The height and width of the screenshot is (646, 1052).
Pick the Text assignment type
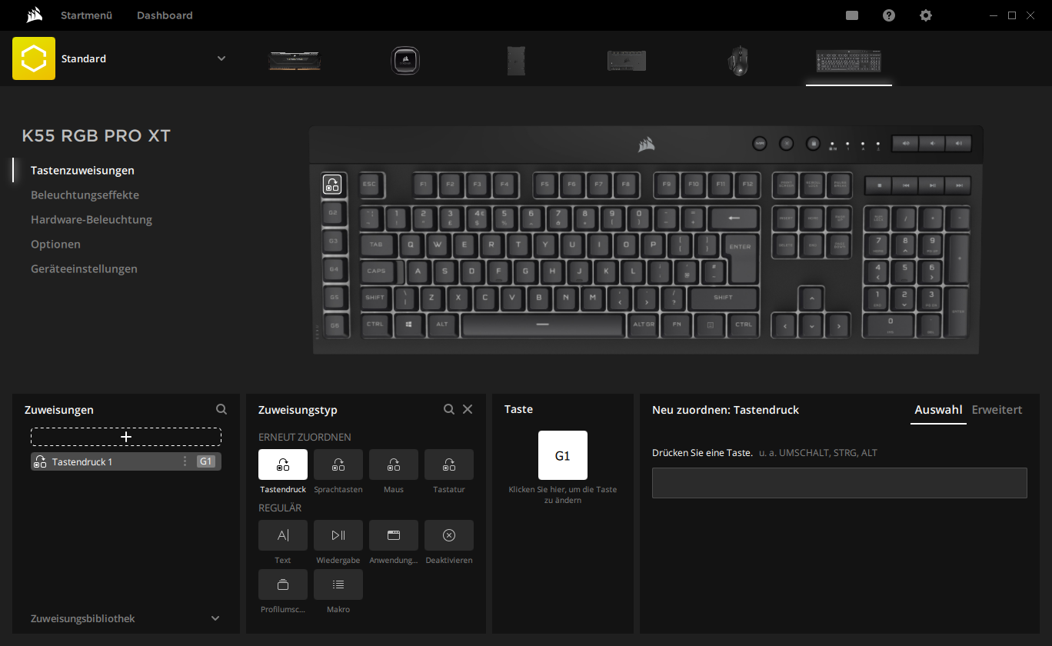coord(283,535)
